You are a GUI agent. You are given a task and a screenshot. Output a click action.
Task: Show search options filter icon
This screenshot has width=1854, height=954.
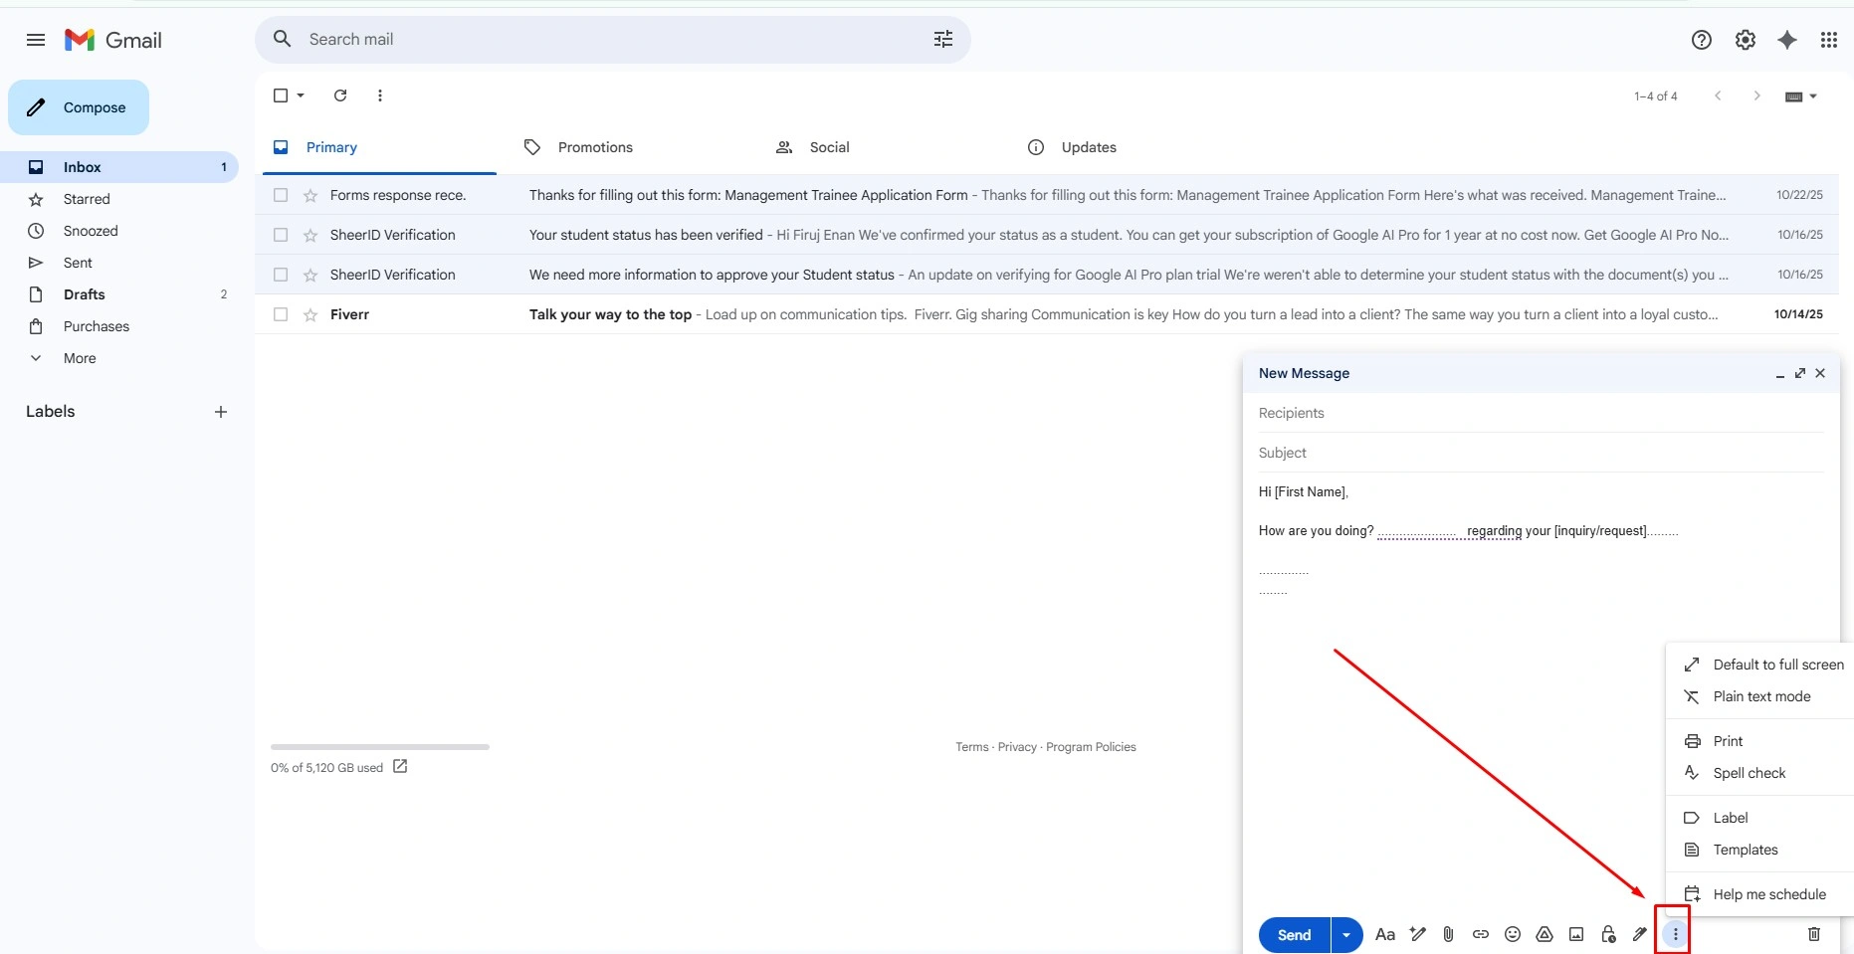[943, 39]
